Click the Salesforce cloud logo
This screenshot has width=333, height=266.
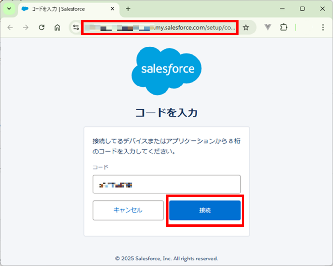click(166, 71)
